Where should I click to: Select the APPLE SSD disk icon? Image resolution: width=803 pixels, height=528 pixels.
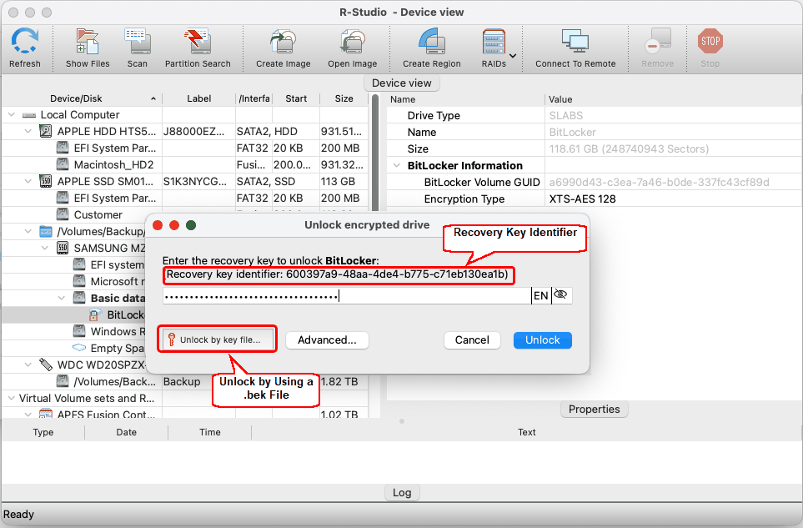[x=46, y=181]
